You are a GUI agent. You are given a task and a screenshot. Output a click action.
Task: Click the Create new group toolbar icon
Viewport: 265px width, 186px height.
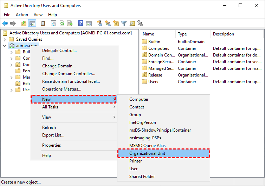tap(108, 24)
